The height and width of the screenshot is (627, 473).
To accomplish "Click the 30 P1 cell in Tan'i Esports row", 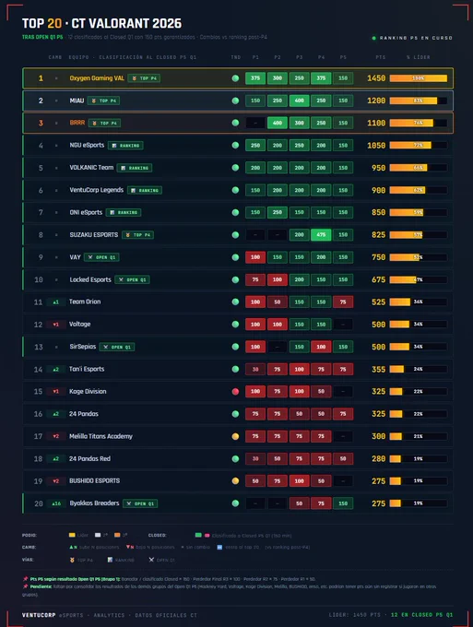I will tap(255, 370).
